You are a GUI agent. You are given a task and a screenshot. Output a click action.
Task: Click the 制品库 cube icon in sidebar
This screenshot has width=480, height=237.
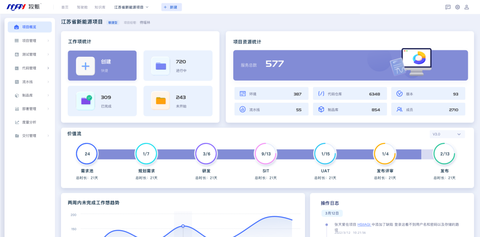point(17,95)
